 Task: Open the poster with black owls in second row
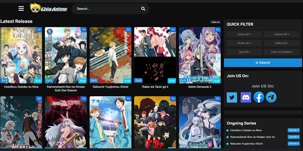[155, 122]
